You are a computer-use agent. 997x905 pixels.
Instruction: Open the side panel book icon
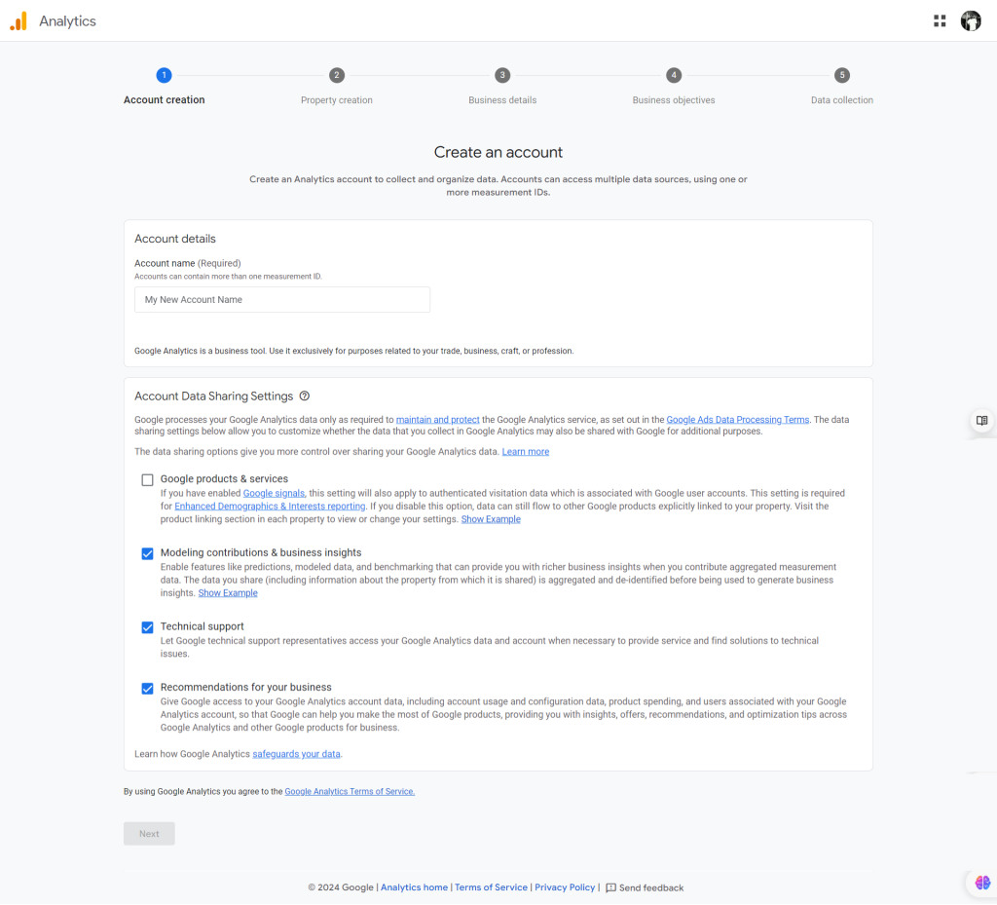click(981, 421)
